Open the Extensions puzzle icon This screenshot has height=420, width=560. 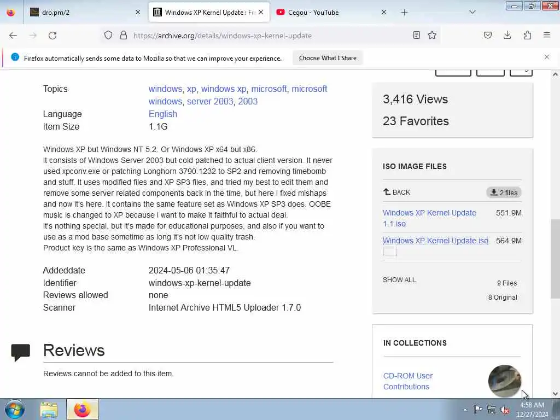pos(527,35)
